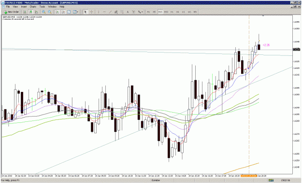Viewport: 302px width, 183px height.
Task: Open the View menu
Action: click(x=15, y=7)
